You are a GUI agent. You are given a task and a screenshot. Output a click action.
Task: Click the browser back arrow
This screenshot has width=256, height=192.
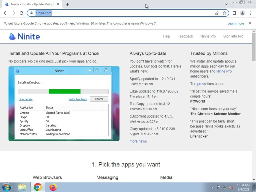(5, 13)
